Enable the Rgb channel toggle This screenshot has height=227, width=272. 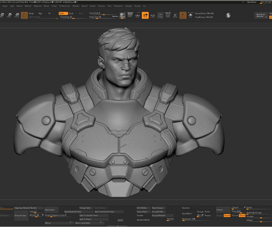(x=40, y=13)
